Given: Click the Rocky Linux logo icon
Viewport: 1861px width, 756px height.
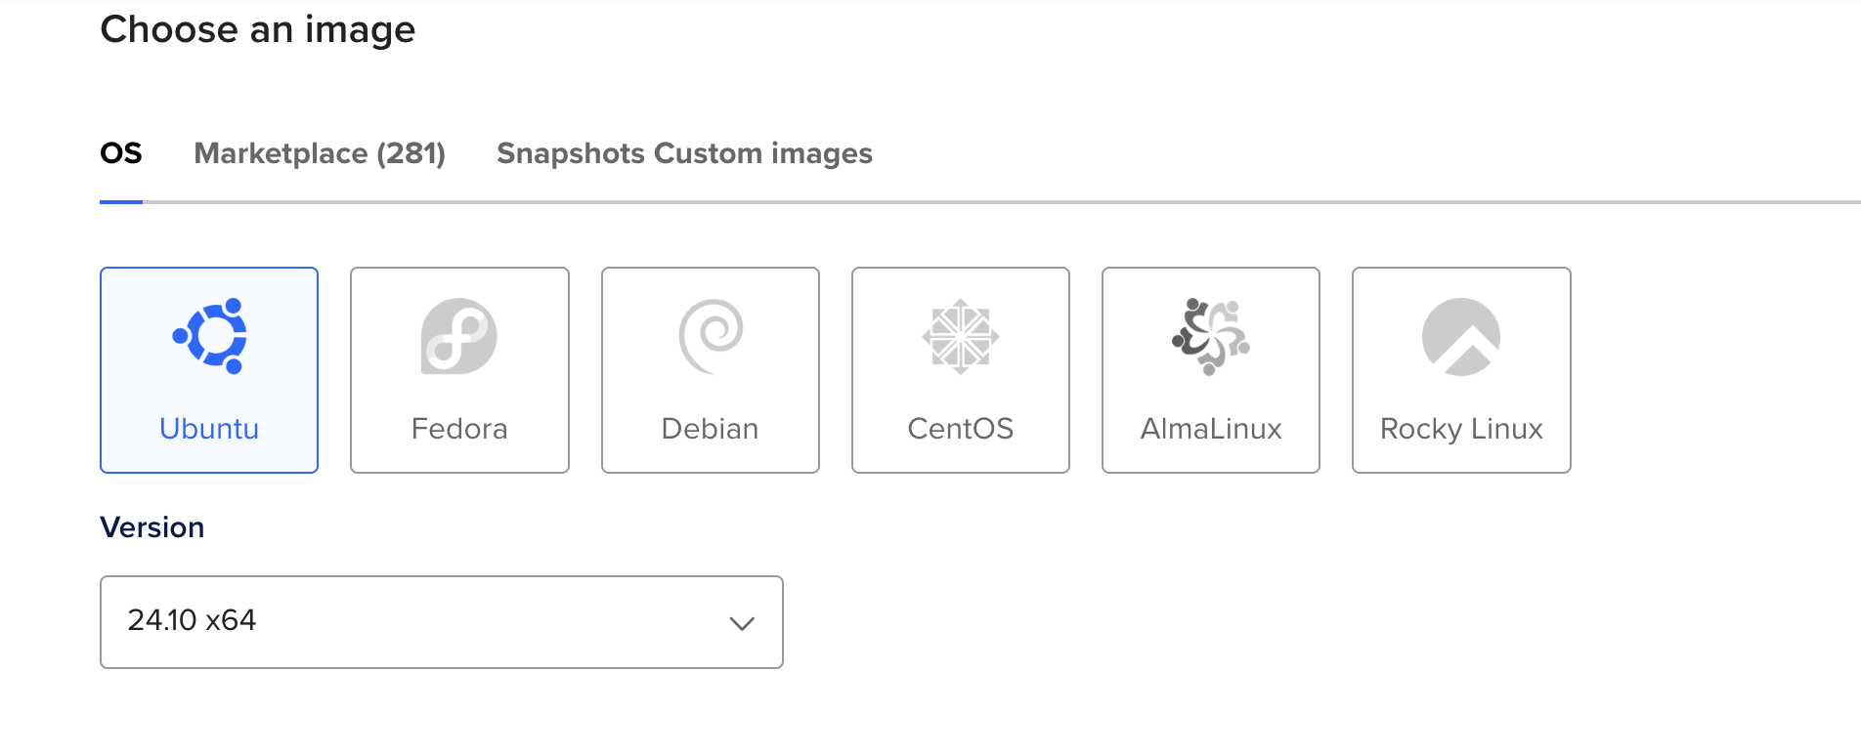Looking at the screenshot, I should pyautogui.click(x=1461, y=337).
